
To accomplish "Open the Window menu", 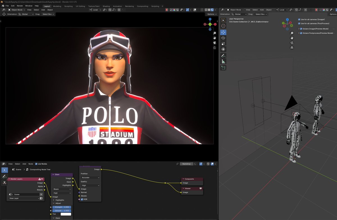I will [29, 6].
